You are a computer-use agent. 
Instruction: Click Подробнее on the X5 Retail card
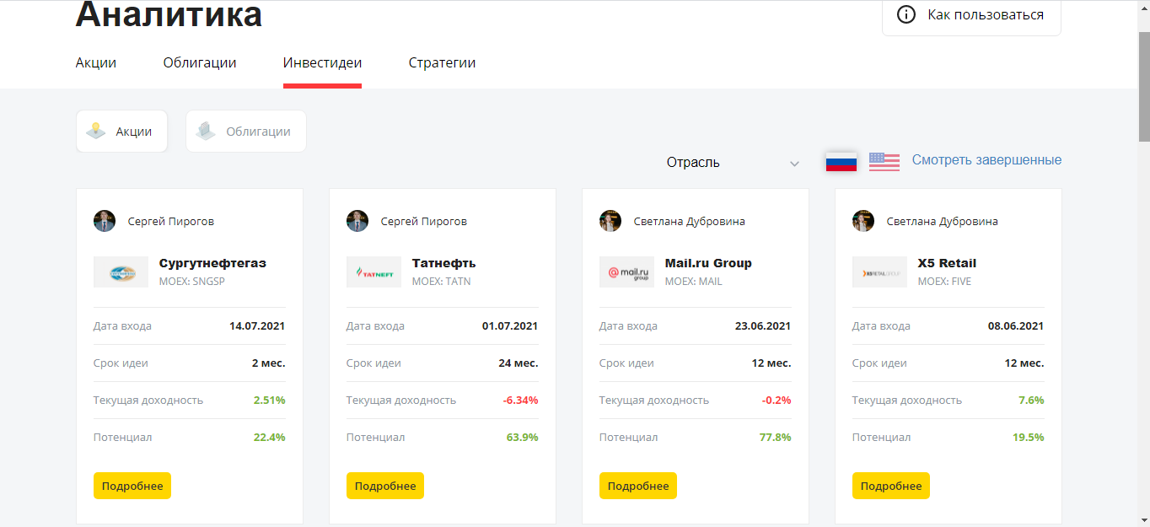click(890, 486)
